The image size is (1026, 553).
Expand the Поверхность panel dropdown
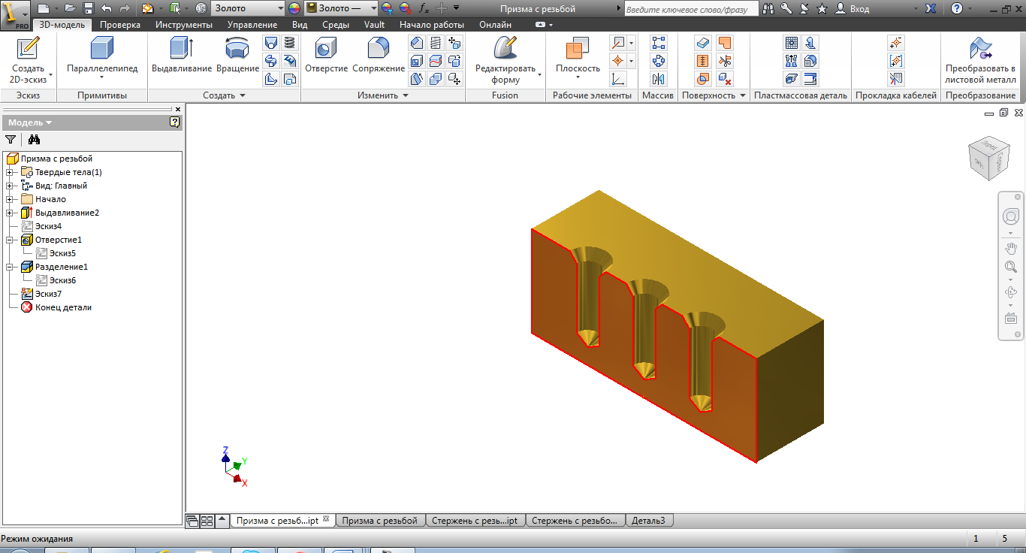[714, 95]
